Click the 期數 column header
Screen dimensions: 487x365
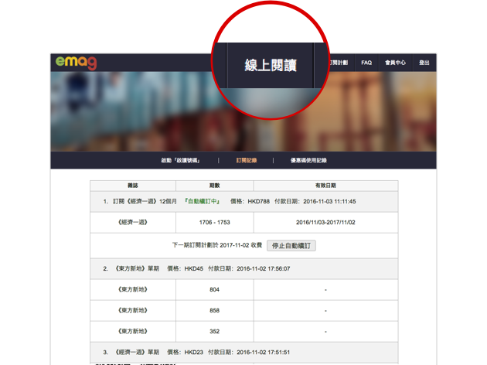coord(214,186)
